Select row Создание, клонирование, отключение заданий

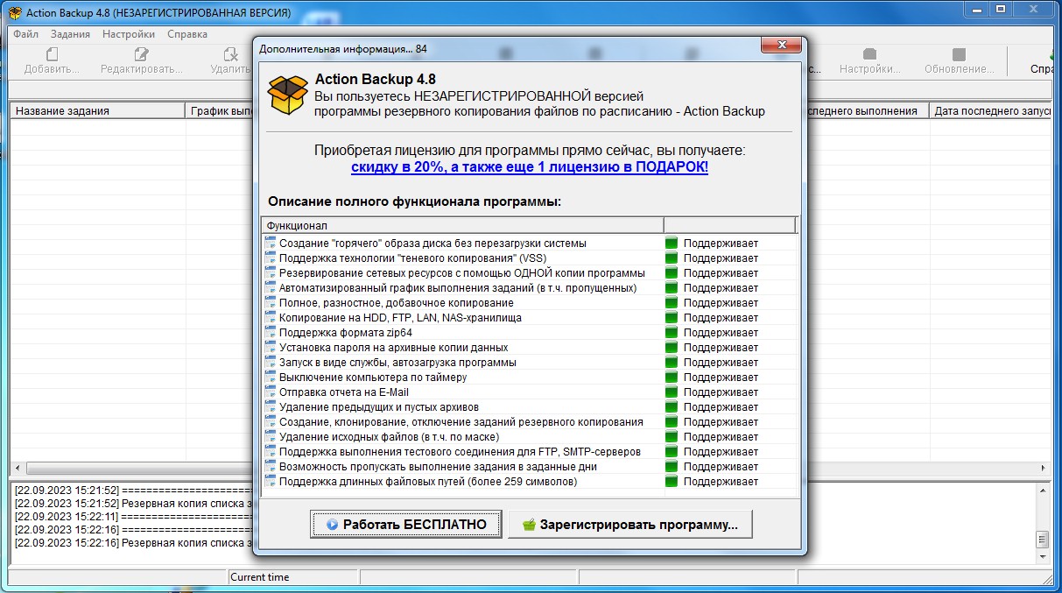pyautogui.click(x=530, y=421)
